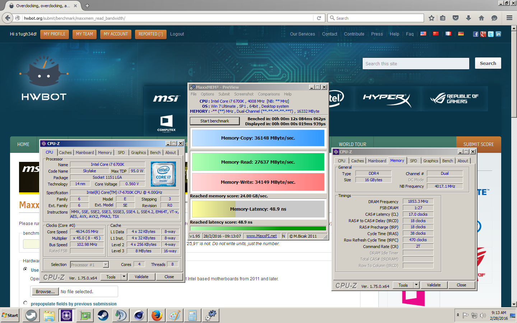Open HWBOT Google Plus icon
The width and height of the screenshot is (517, 323).
(483, 34)
